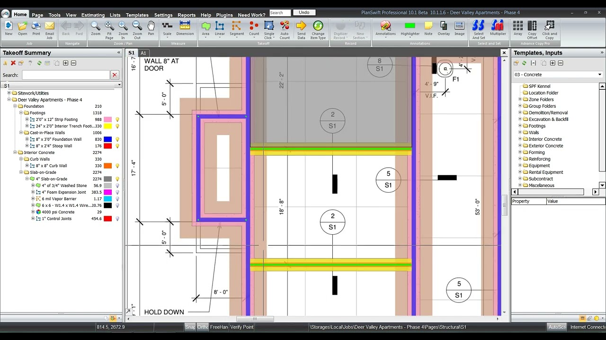606x340 pixels.
Task: Toggle lightbulb for 4" Slab-on-Grade
Action: [117, 179]
